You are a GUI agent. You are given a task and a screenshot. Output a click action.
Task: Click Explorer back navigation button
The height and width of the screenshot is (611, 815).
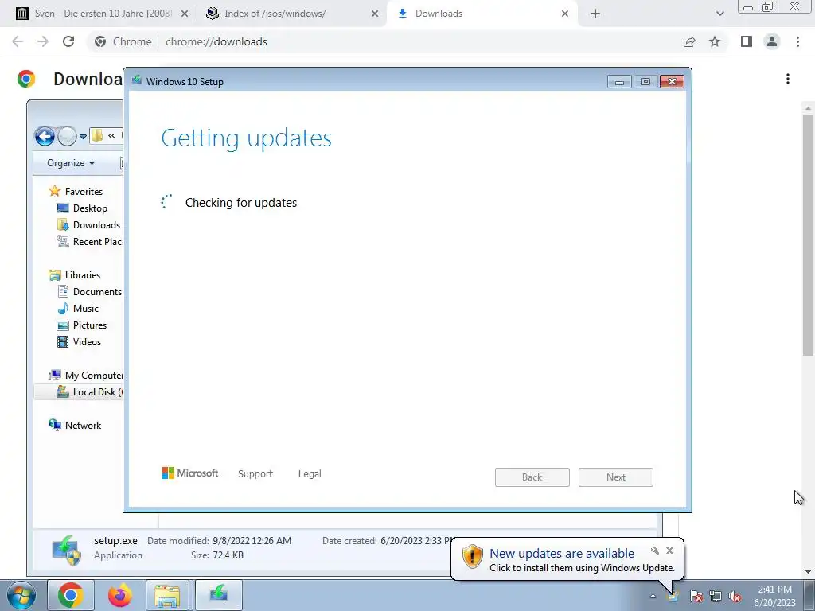point(45,137)
